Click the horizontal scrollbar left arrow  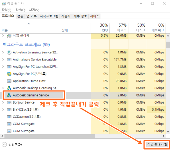click(2, 136)
